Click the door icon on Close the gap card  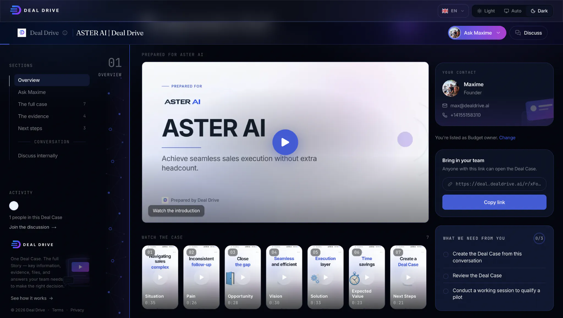[x=230, y=278]
